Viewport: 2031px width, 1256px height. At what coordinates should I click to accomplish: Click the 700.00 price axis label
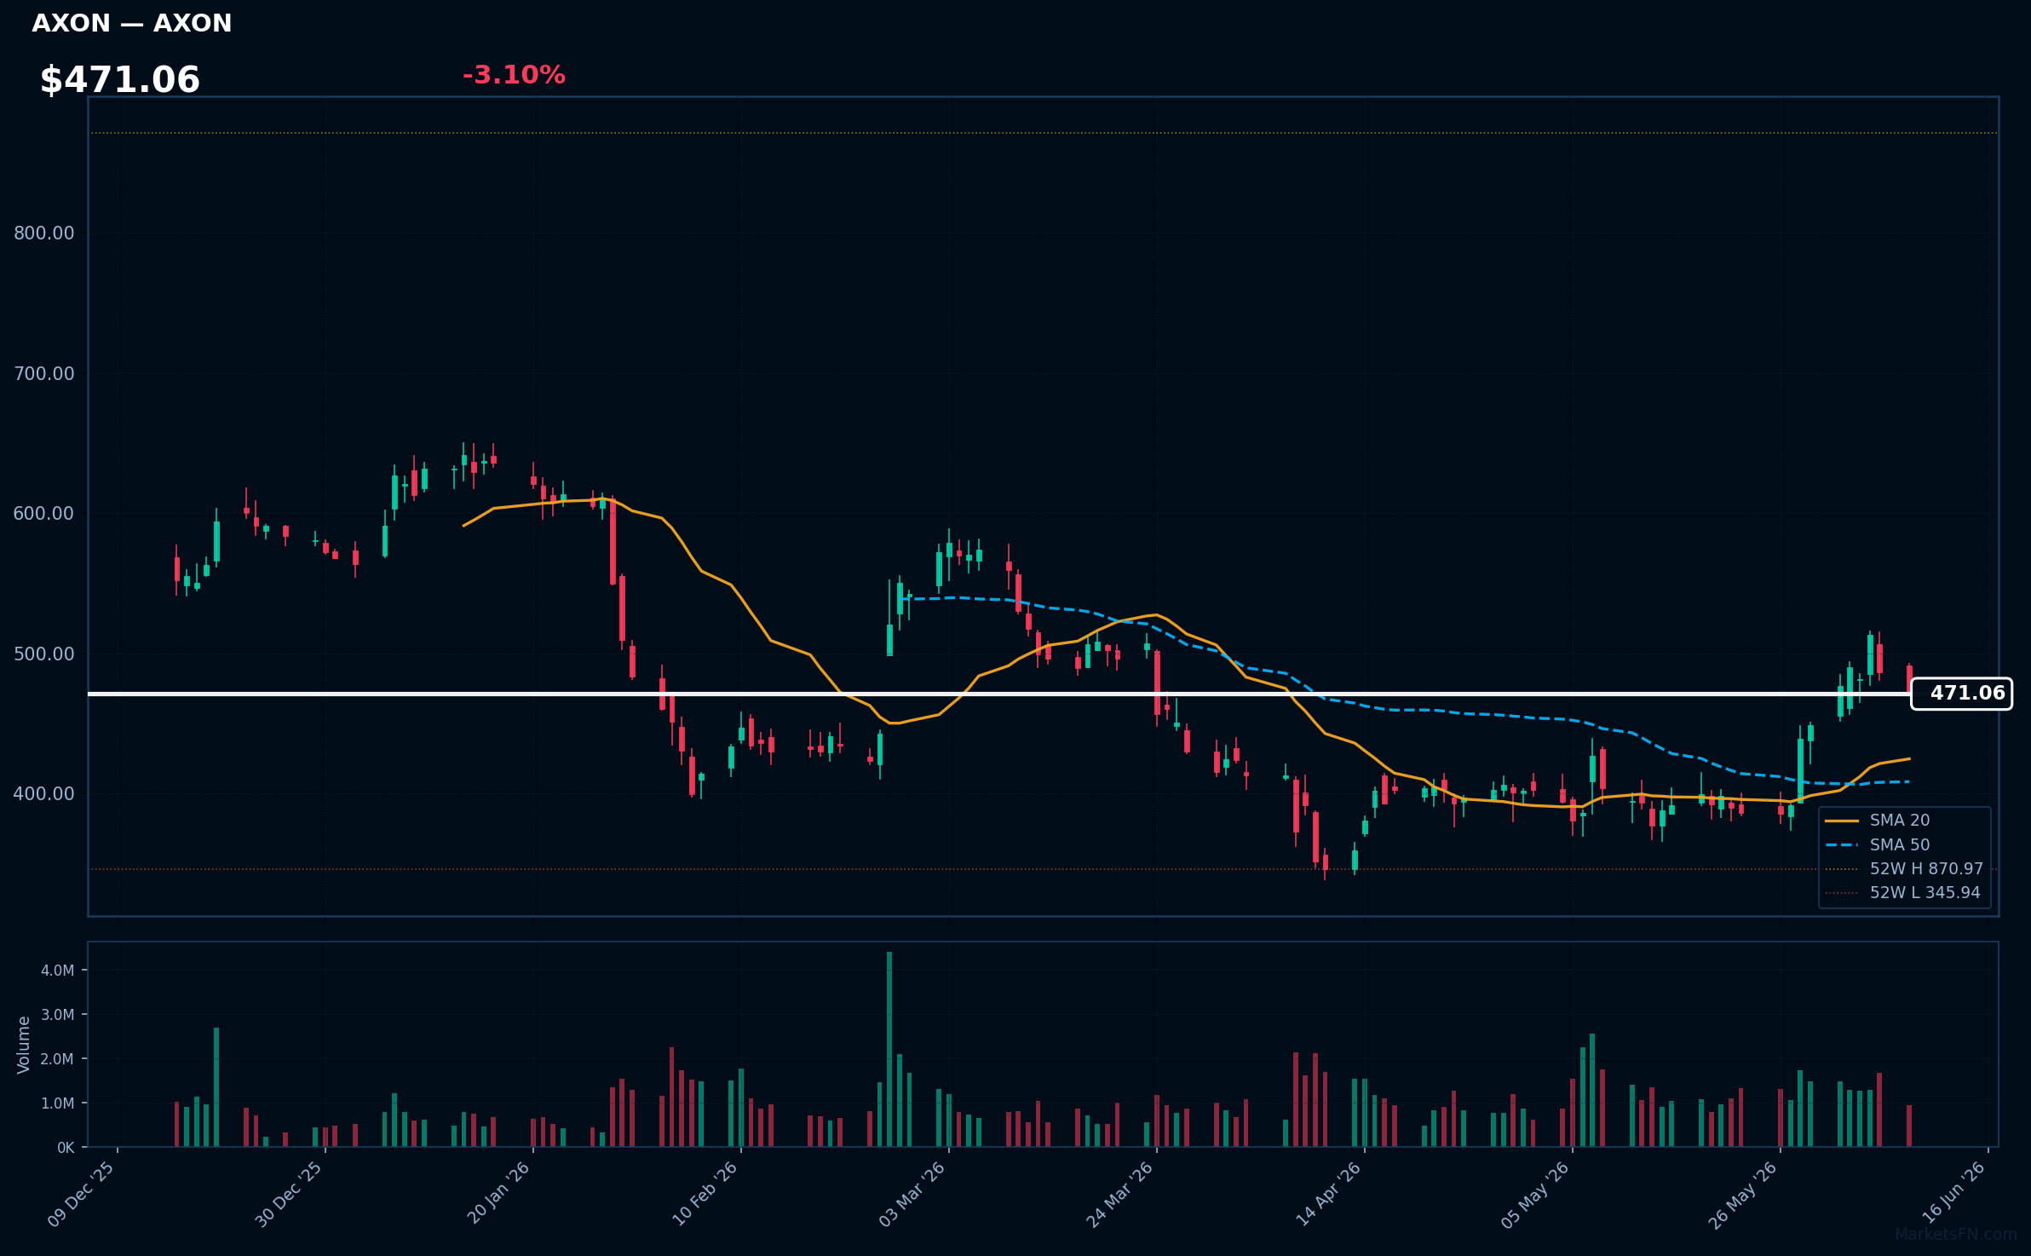click(x=44, y=373)
